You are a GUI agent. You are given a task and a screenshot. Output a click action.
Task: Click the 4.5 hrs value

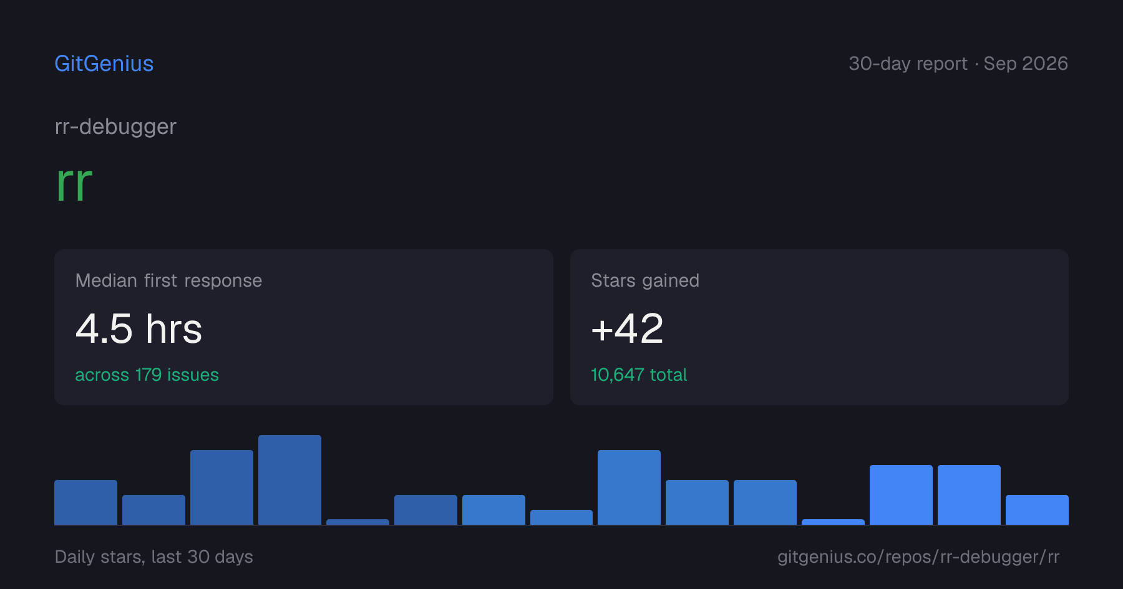pos(139,328)
